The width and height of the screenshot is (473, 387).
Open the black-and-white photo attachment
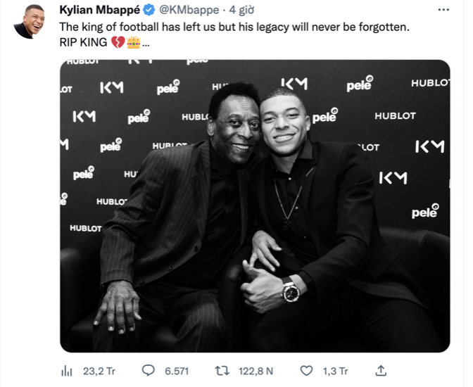click(x=254, y=205)
